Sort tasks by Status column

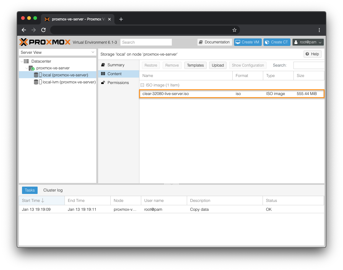click(x=293, y=200)
